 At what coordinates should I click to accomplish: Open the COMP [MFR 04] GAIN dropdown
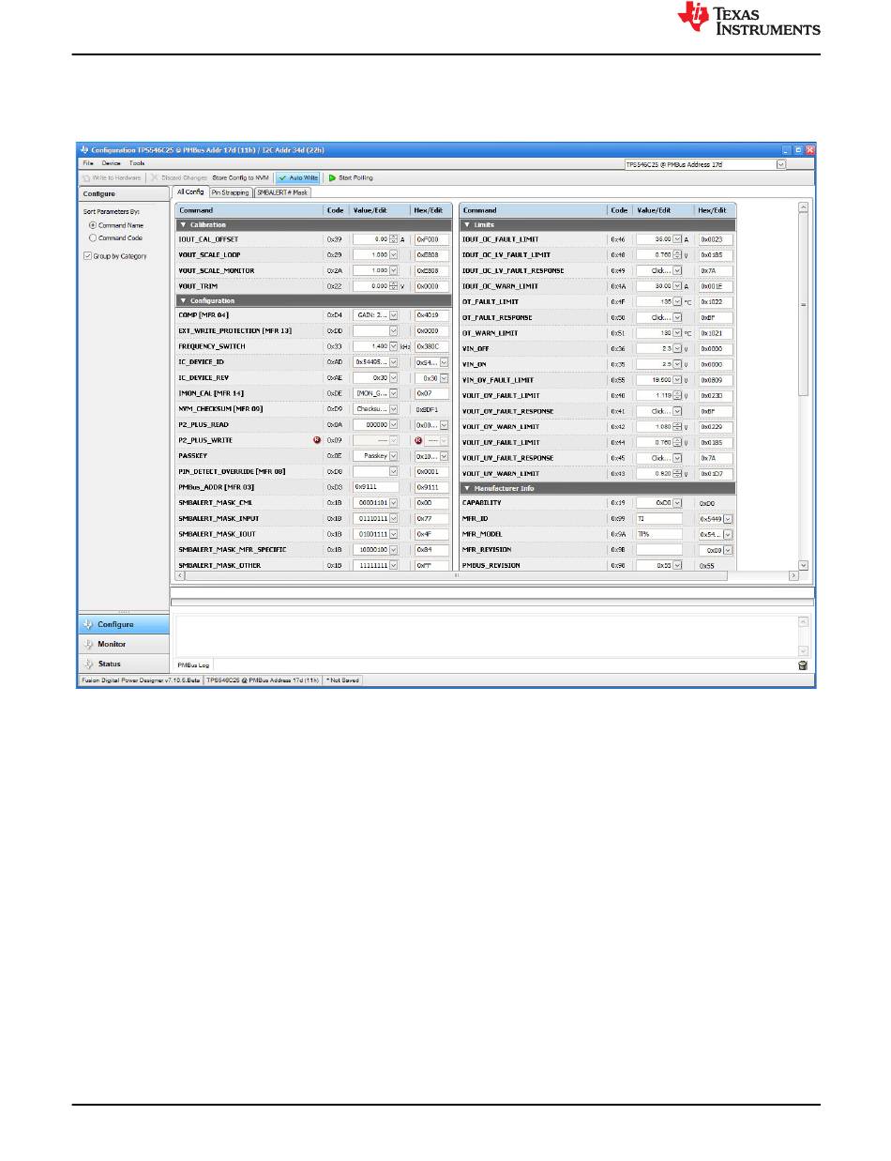[394, 314]
